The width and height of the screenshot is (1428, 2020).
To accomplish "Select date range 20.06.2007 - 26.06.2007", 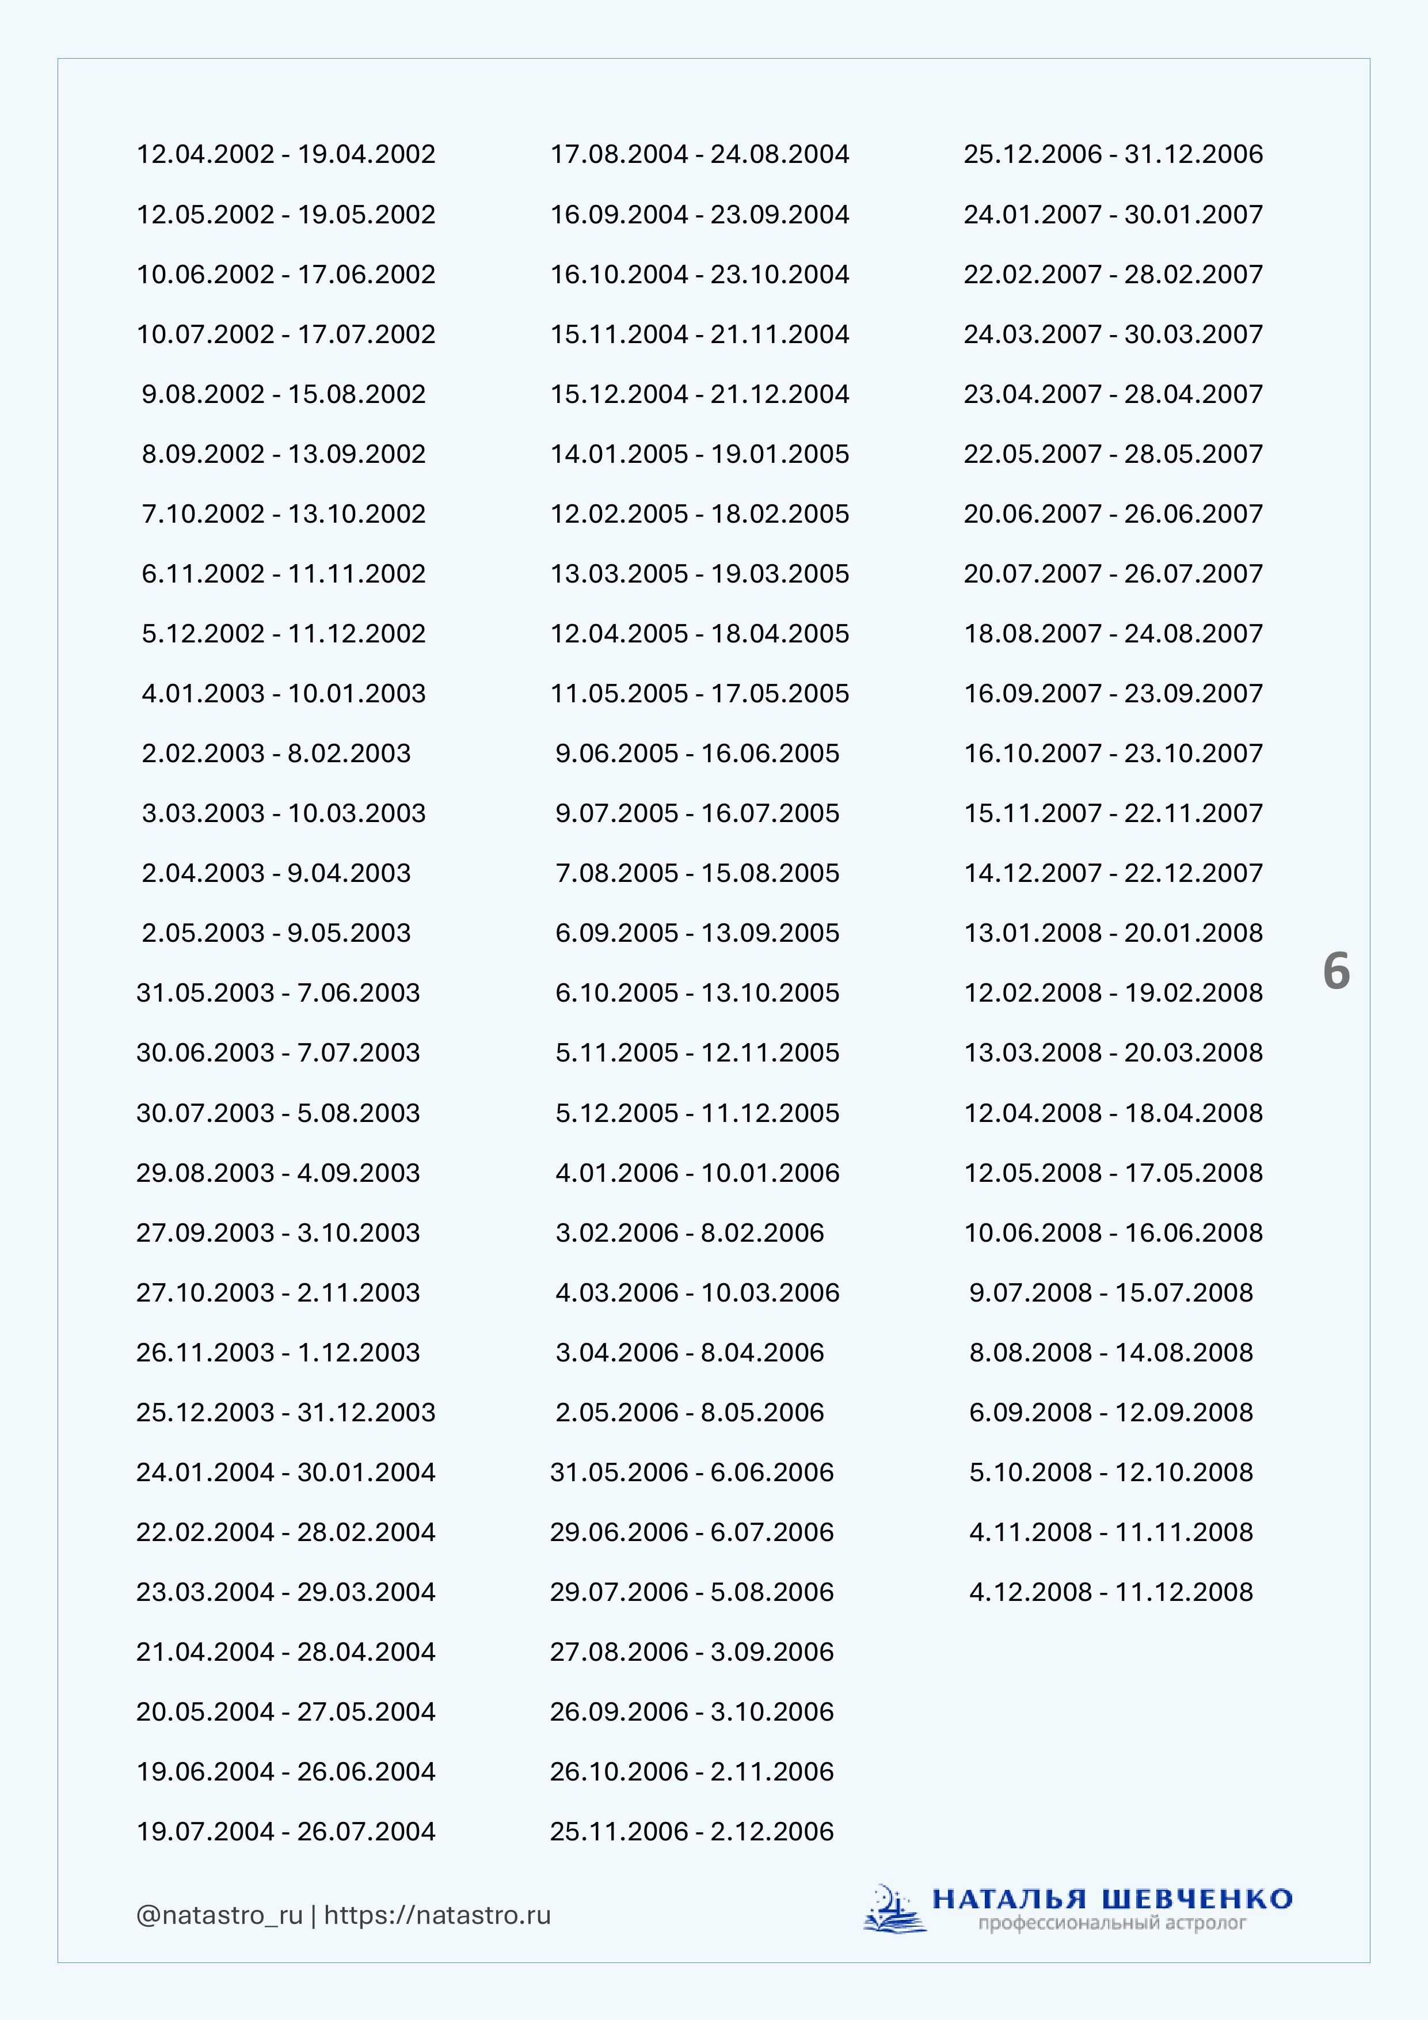I will click(1113, 514).
